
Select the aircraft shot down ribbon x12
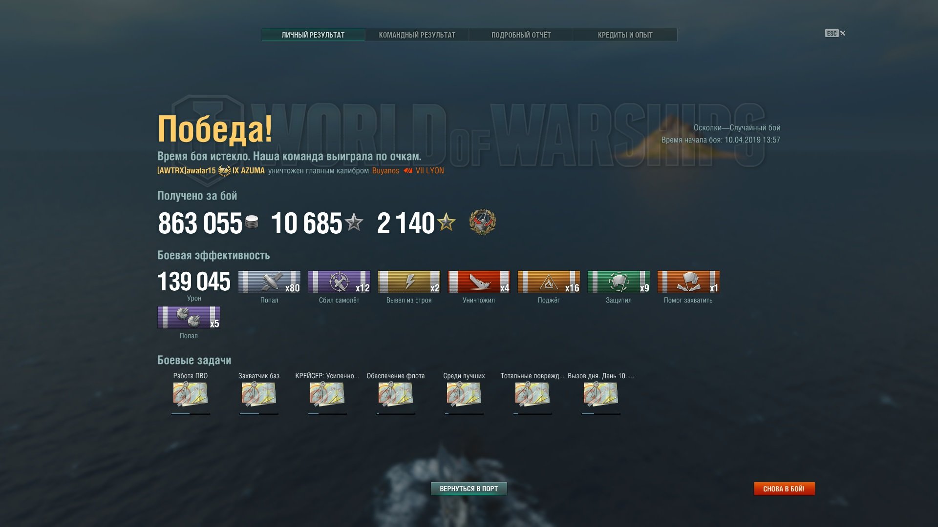339,282
